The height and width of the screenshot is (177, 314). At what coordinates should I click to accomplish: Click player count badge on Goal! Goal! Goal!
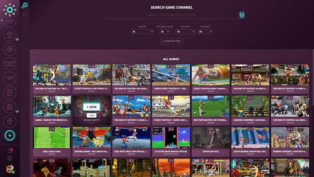(52, 129)
